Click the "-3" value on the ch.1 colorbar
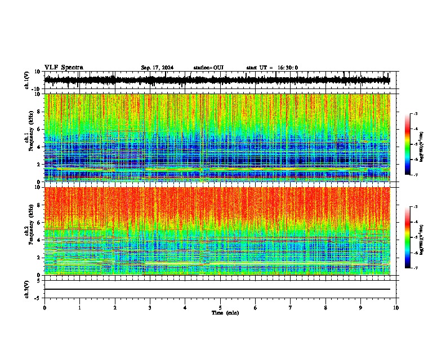446x345 pixels. coord(416,113)
